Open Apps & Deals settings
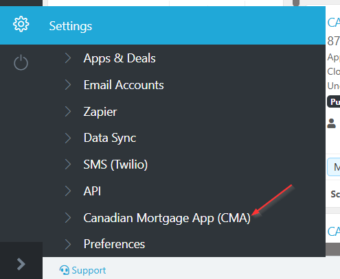 coord(120,58)
